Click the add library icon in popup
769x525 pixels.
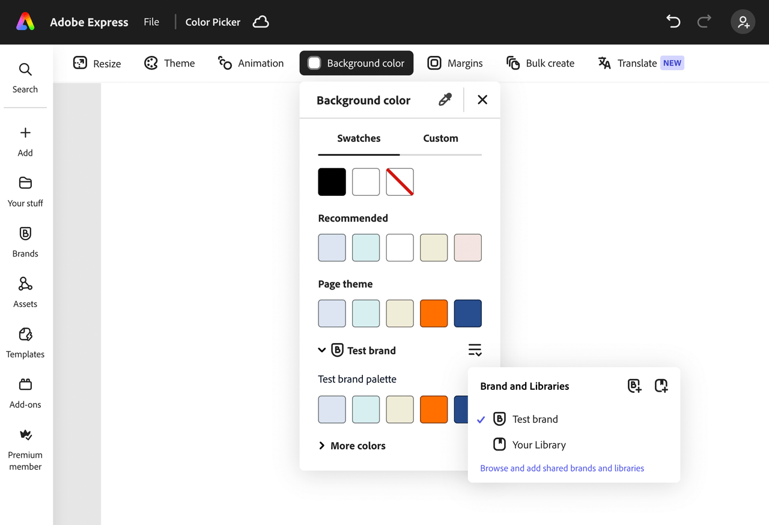tap(661, 386)
